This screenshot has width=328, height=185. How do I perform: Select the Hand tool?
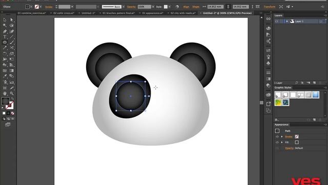[5, 94]
